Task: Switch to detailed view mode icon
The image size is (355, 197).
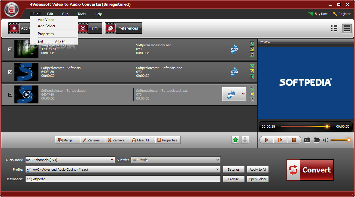Action: click(x=347, y=28)
